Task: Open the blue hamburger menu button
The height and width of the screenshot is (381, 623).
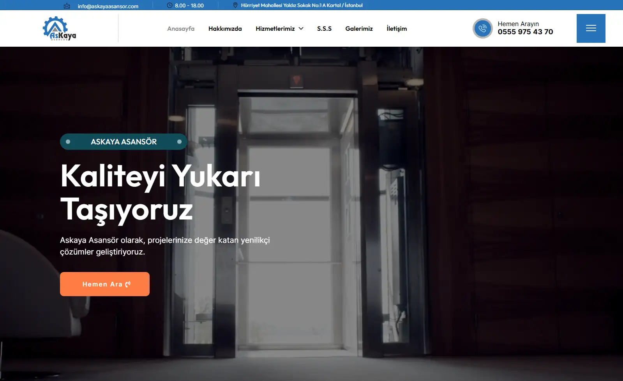Action: (591, 28)
